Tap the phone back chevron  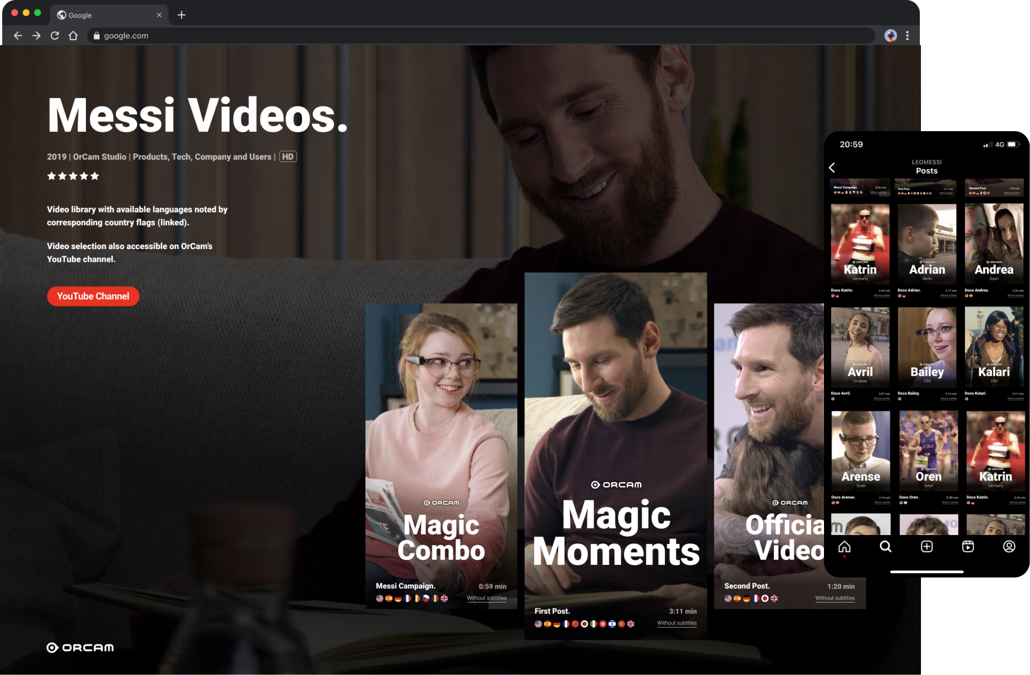tap(832, 168)
